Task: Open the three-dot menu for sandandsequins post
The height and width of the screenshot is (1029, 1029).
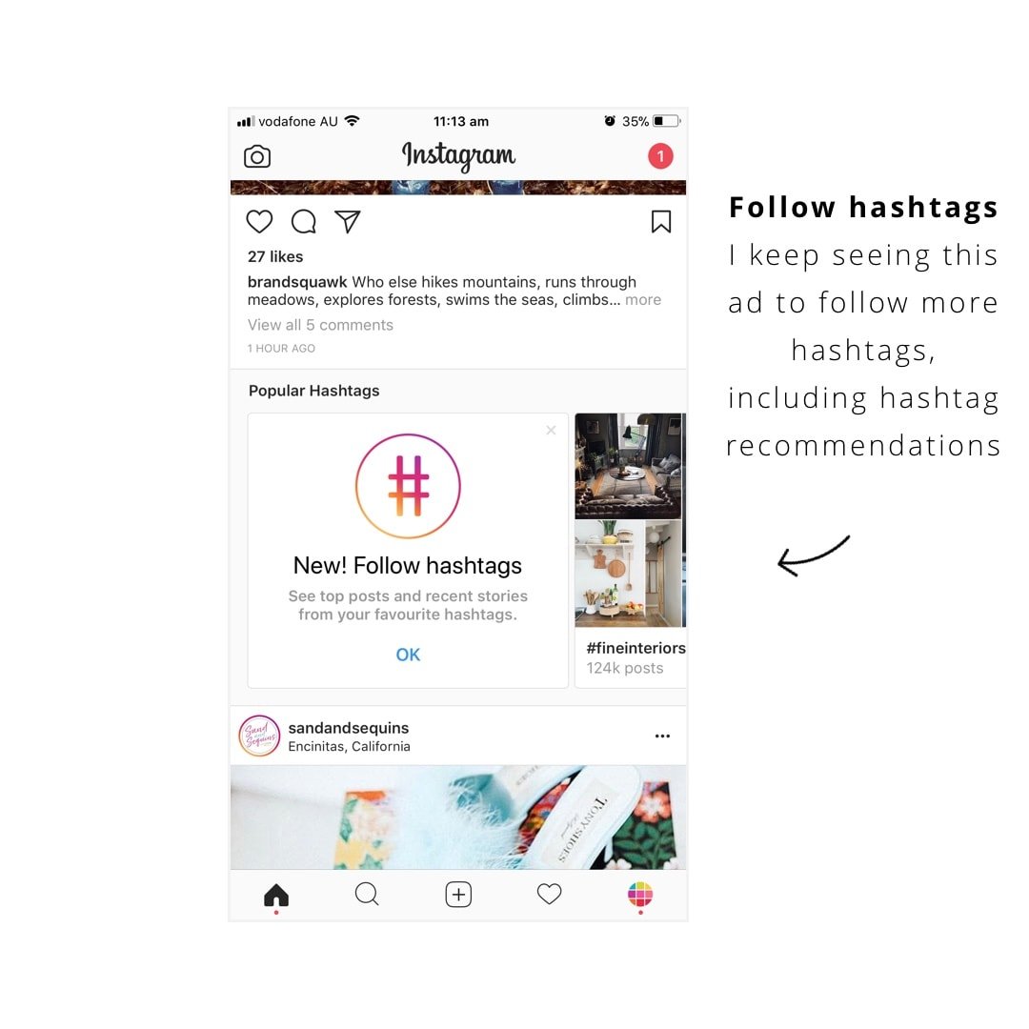Action: pyautogui.click(x=662, y=736)
